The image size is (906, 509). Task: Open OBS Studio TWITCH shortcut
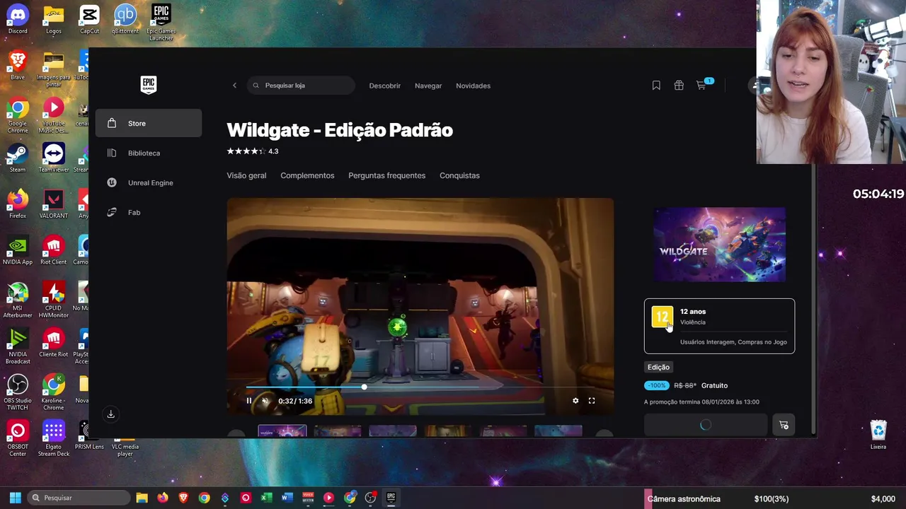(x=18, y=392)
